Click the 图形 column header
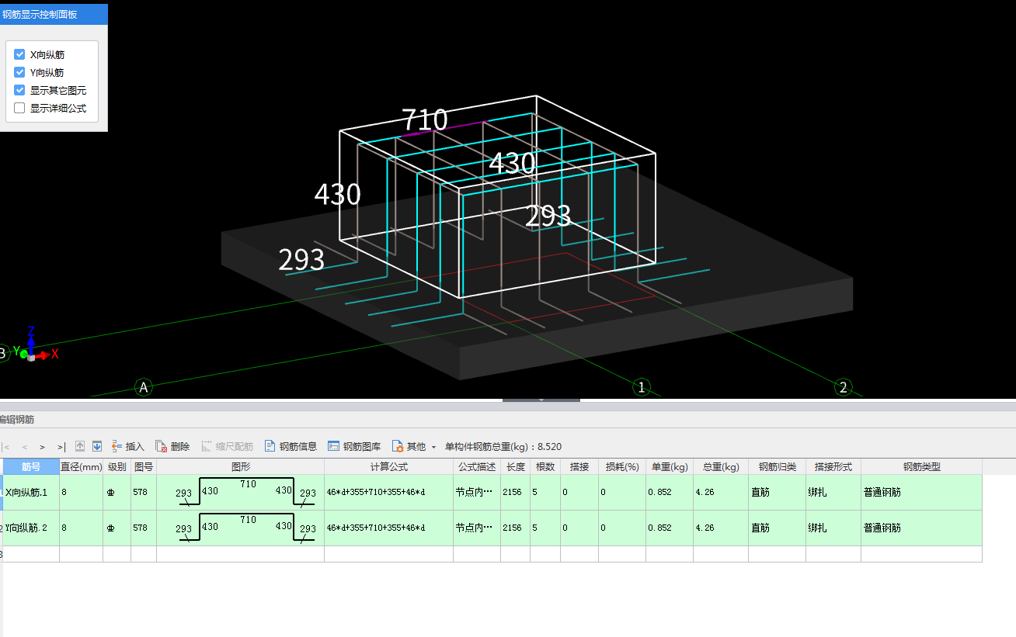The height and width of the screenshot is (637, 1016). coord(241,466)
